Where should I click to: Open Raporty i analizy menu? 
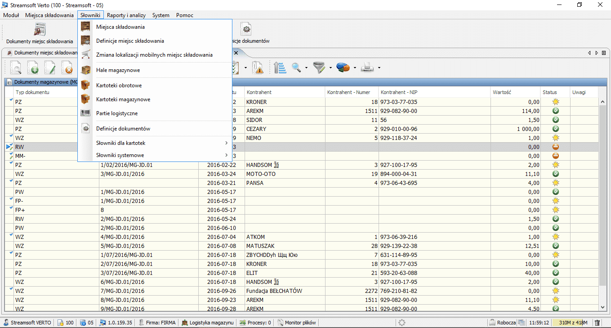tap(126, 15)
